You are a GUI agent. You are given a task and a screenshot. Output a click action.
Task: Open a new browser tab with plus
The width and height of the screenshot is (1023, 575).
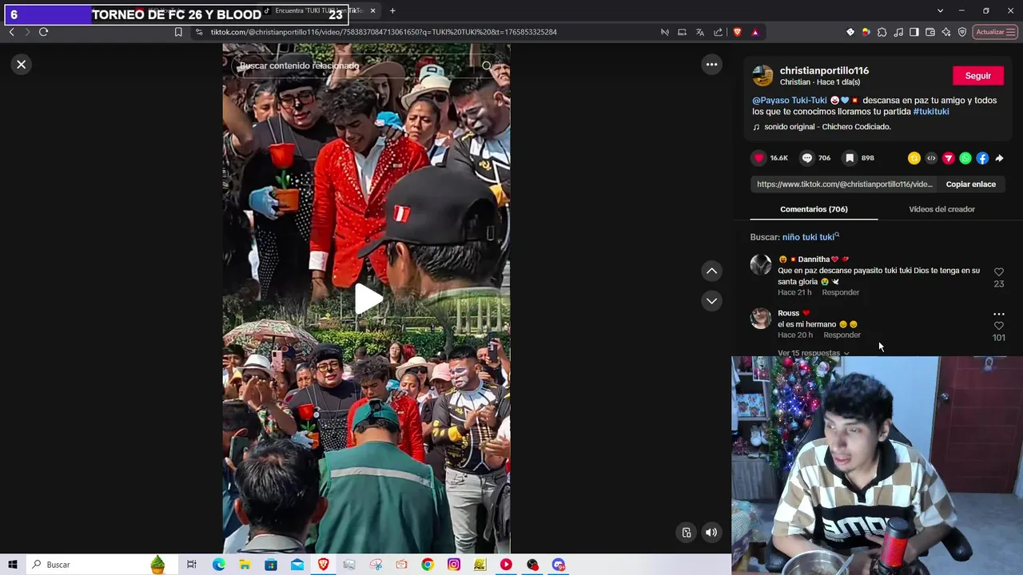click(x=392, y=11)
